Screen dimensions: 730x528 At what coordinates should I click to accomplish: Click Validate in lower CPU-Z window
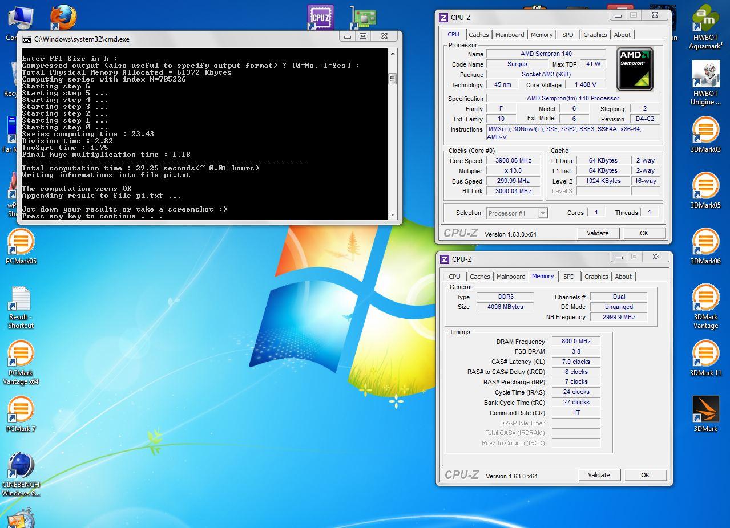pyautogui.click(x=599, y=475)
